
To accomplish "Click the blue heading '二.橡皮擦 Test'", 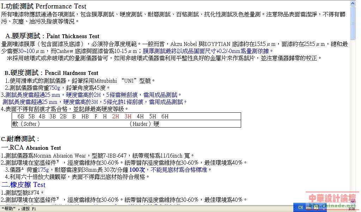I will [23, 184].
